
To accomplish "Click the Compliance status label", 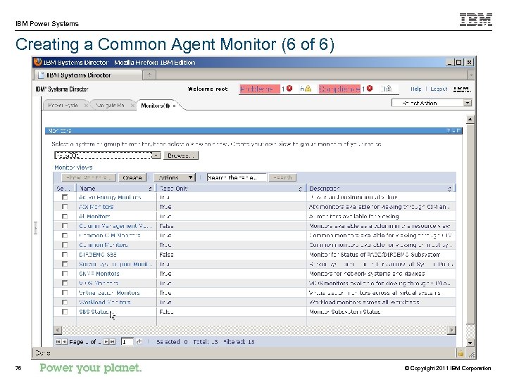I will click(x=339, y=89).
